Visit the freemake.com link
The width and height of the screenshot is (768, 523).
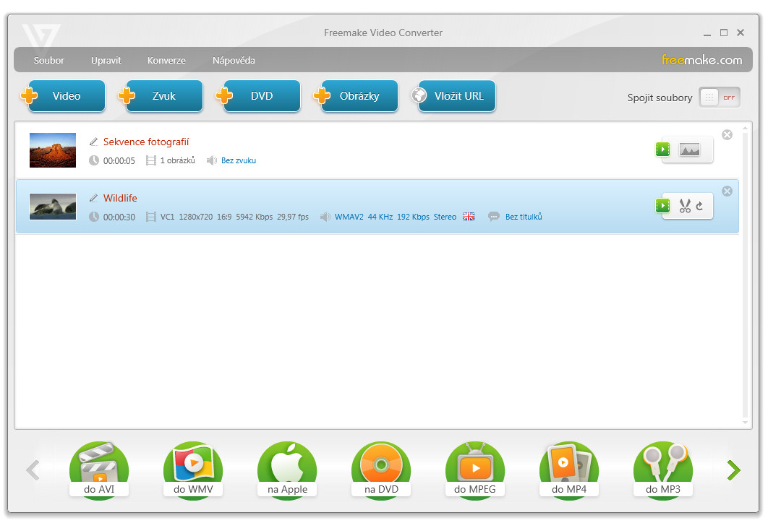point(701,60)
